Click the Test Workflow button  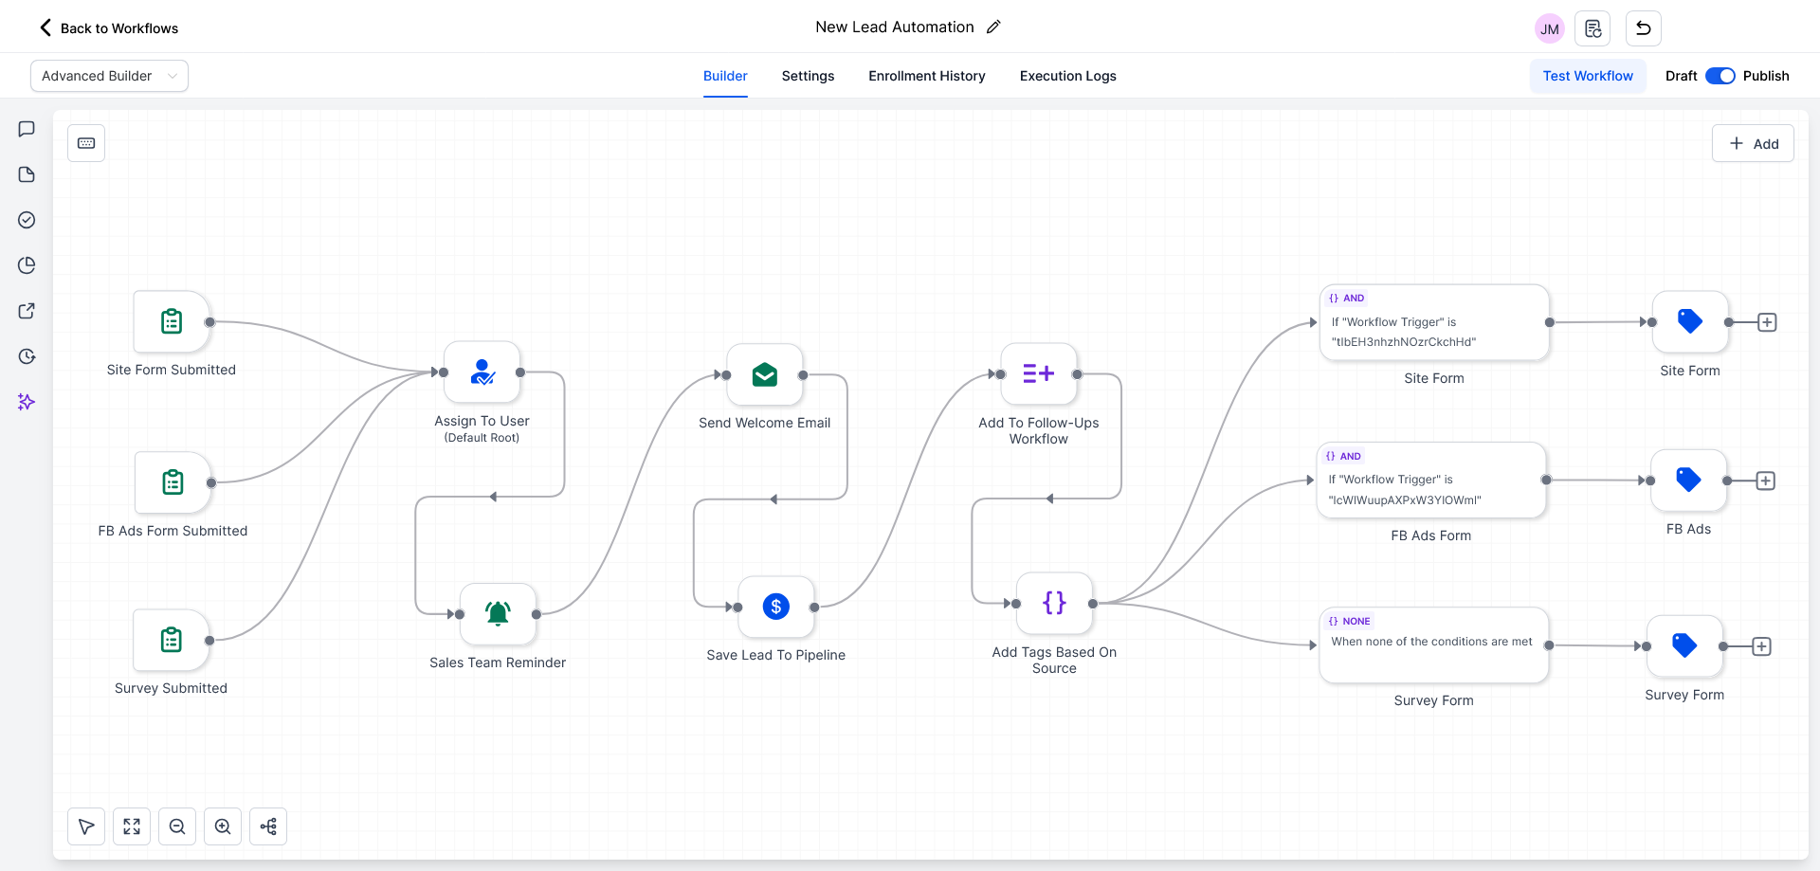click(x=1588, y=76)
